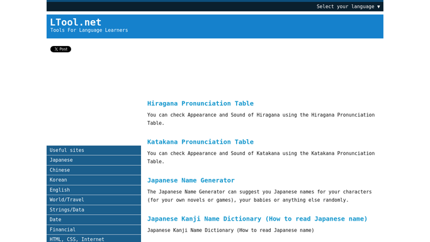
Task: Select Financial in sidebar menu
Action: 94,229
